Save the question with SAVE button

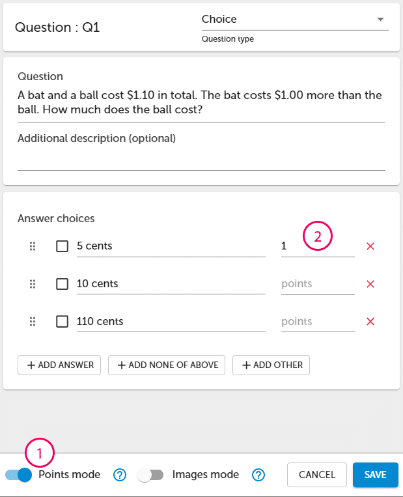[x=376, y=475]
